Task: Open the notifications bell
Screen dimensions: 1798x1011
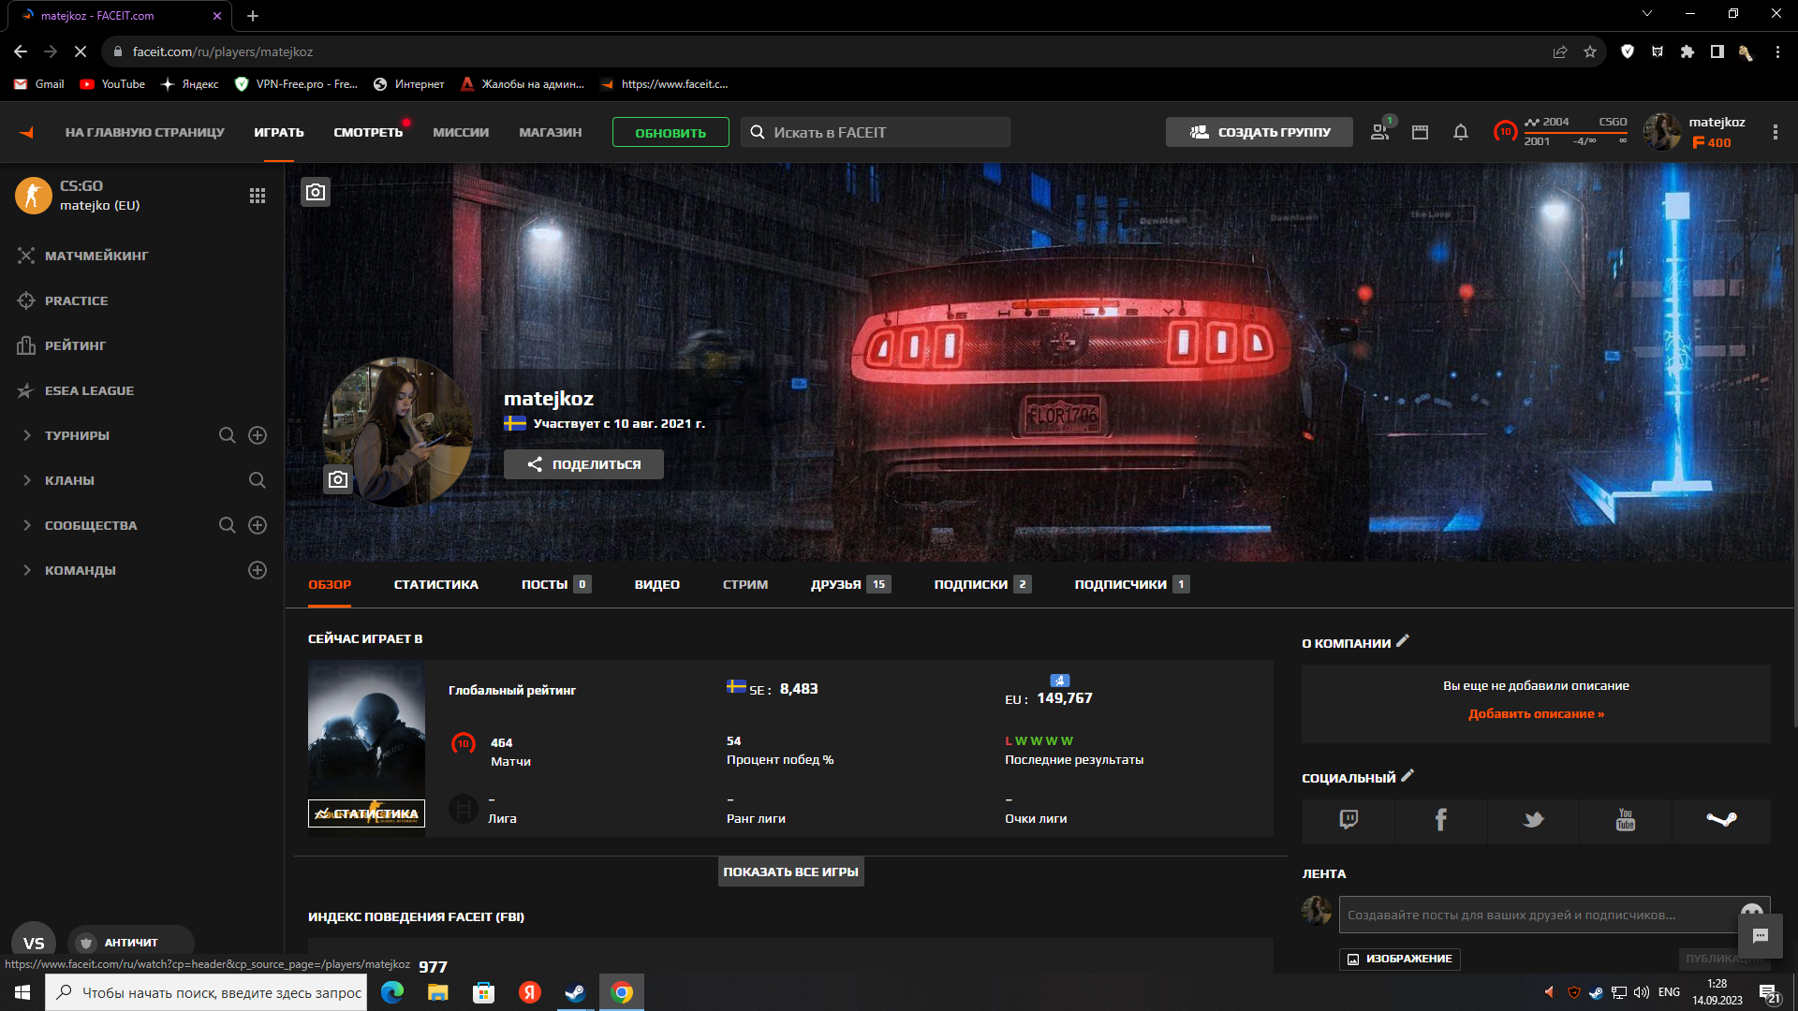Action: (1460, 132)
